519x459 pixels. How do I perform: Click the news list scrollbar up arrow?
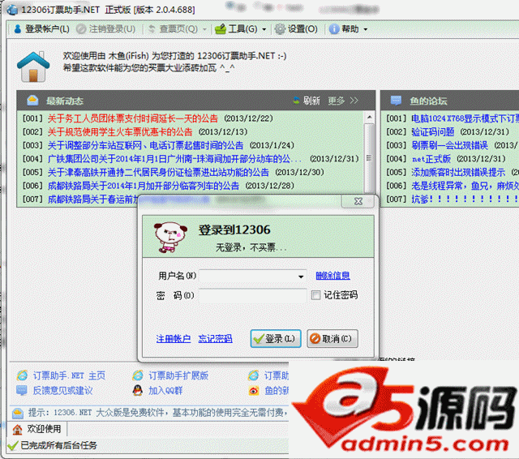tap(370, 117)
